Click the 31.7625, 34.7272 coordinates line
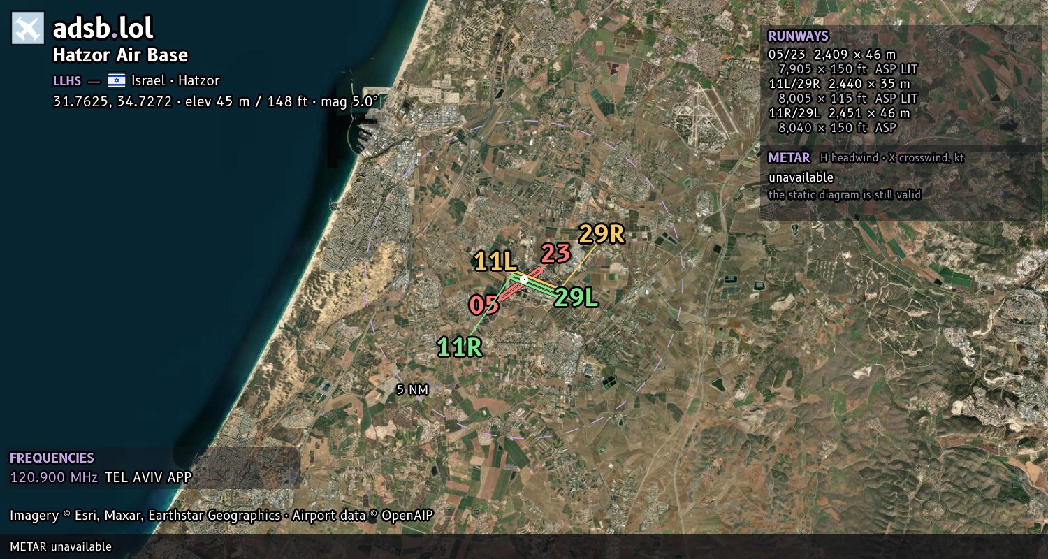The image size is (1048, 559). (216, 101)
